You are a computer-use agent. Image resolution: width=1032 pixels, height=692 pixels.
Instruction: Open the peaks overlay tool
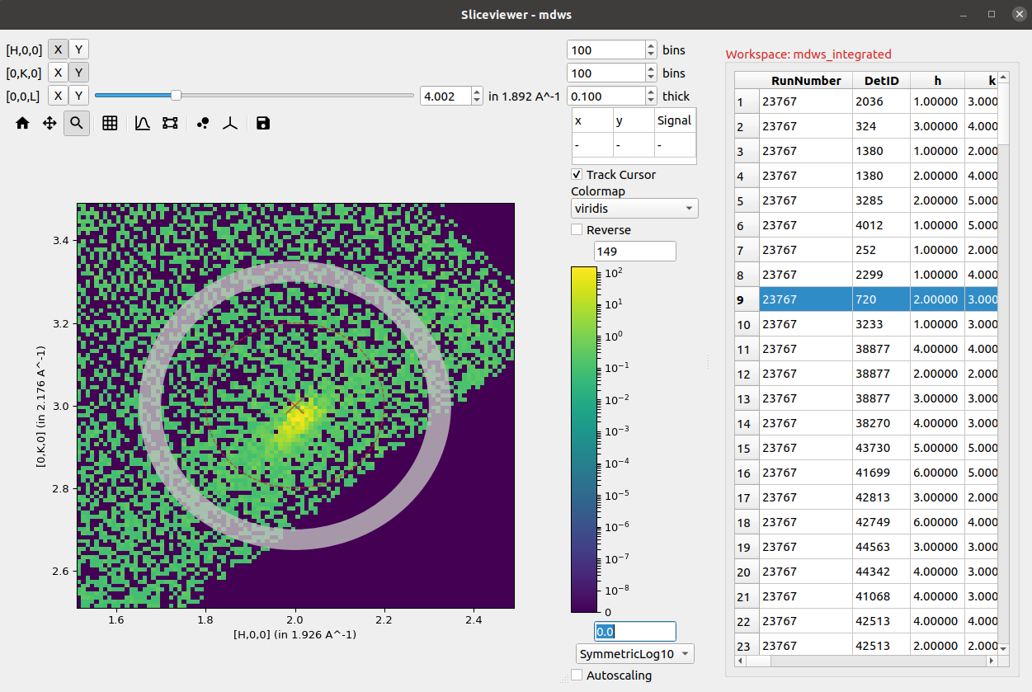click(x=203, y=123)
